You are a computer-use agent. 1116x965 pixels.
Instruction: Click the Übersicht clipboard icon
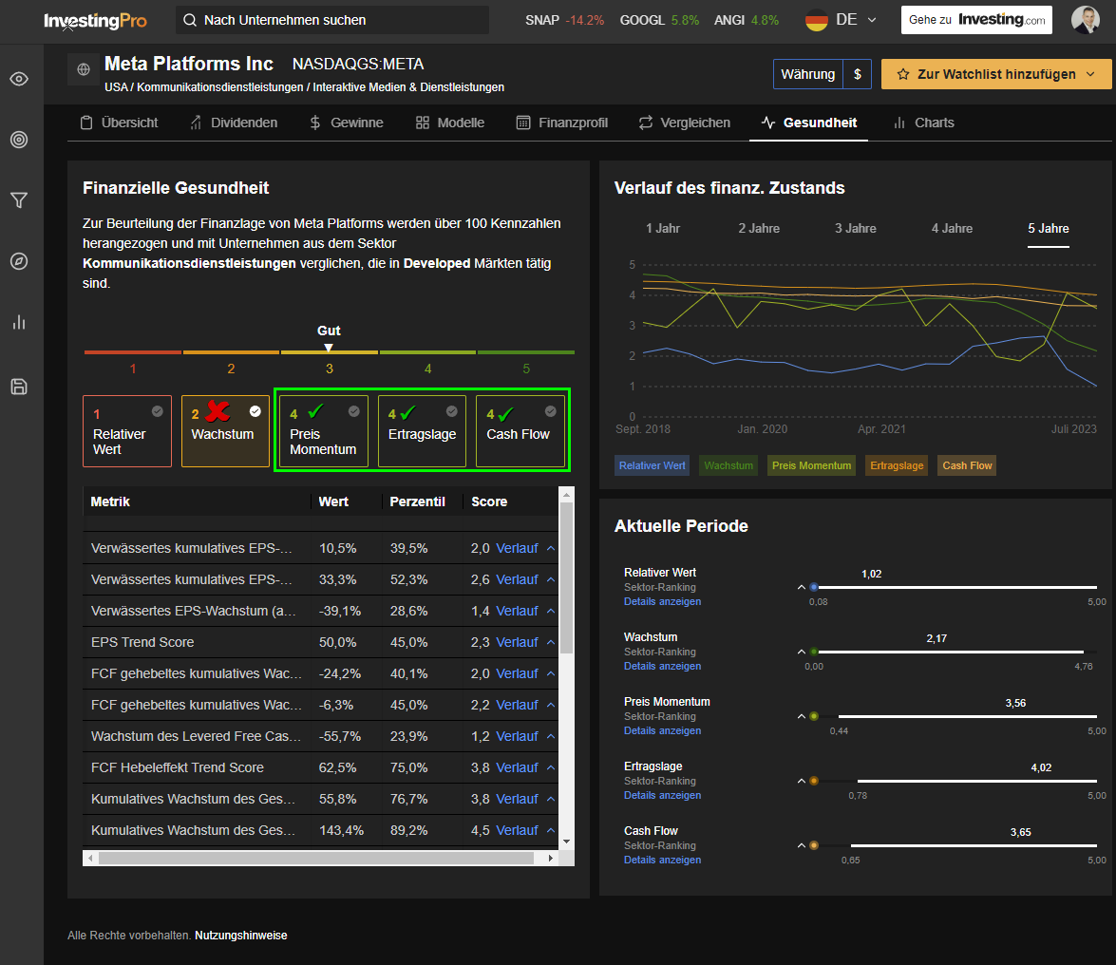click(86, 123)
